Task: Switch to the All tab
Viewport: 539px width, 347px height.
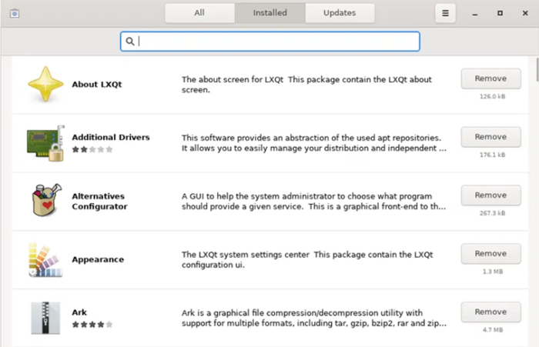Action: (199, 13)
